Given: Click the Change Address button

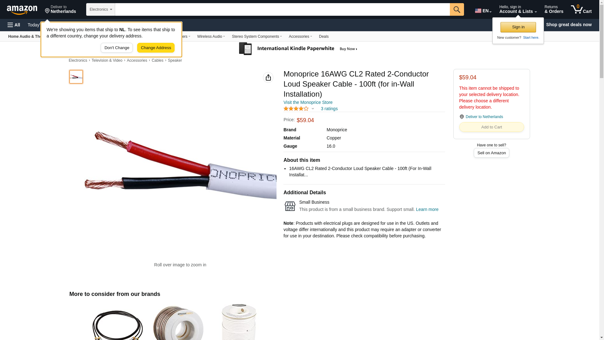Looking at the screenshot, I should (x=156, y=48).
